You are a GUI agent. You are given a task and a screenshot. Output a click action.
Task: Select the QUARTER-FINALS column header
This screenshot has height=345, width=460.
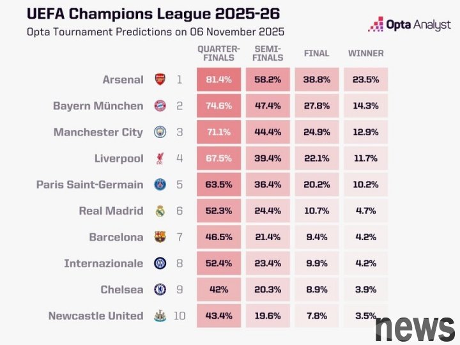coord(218,53)
